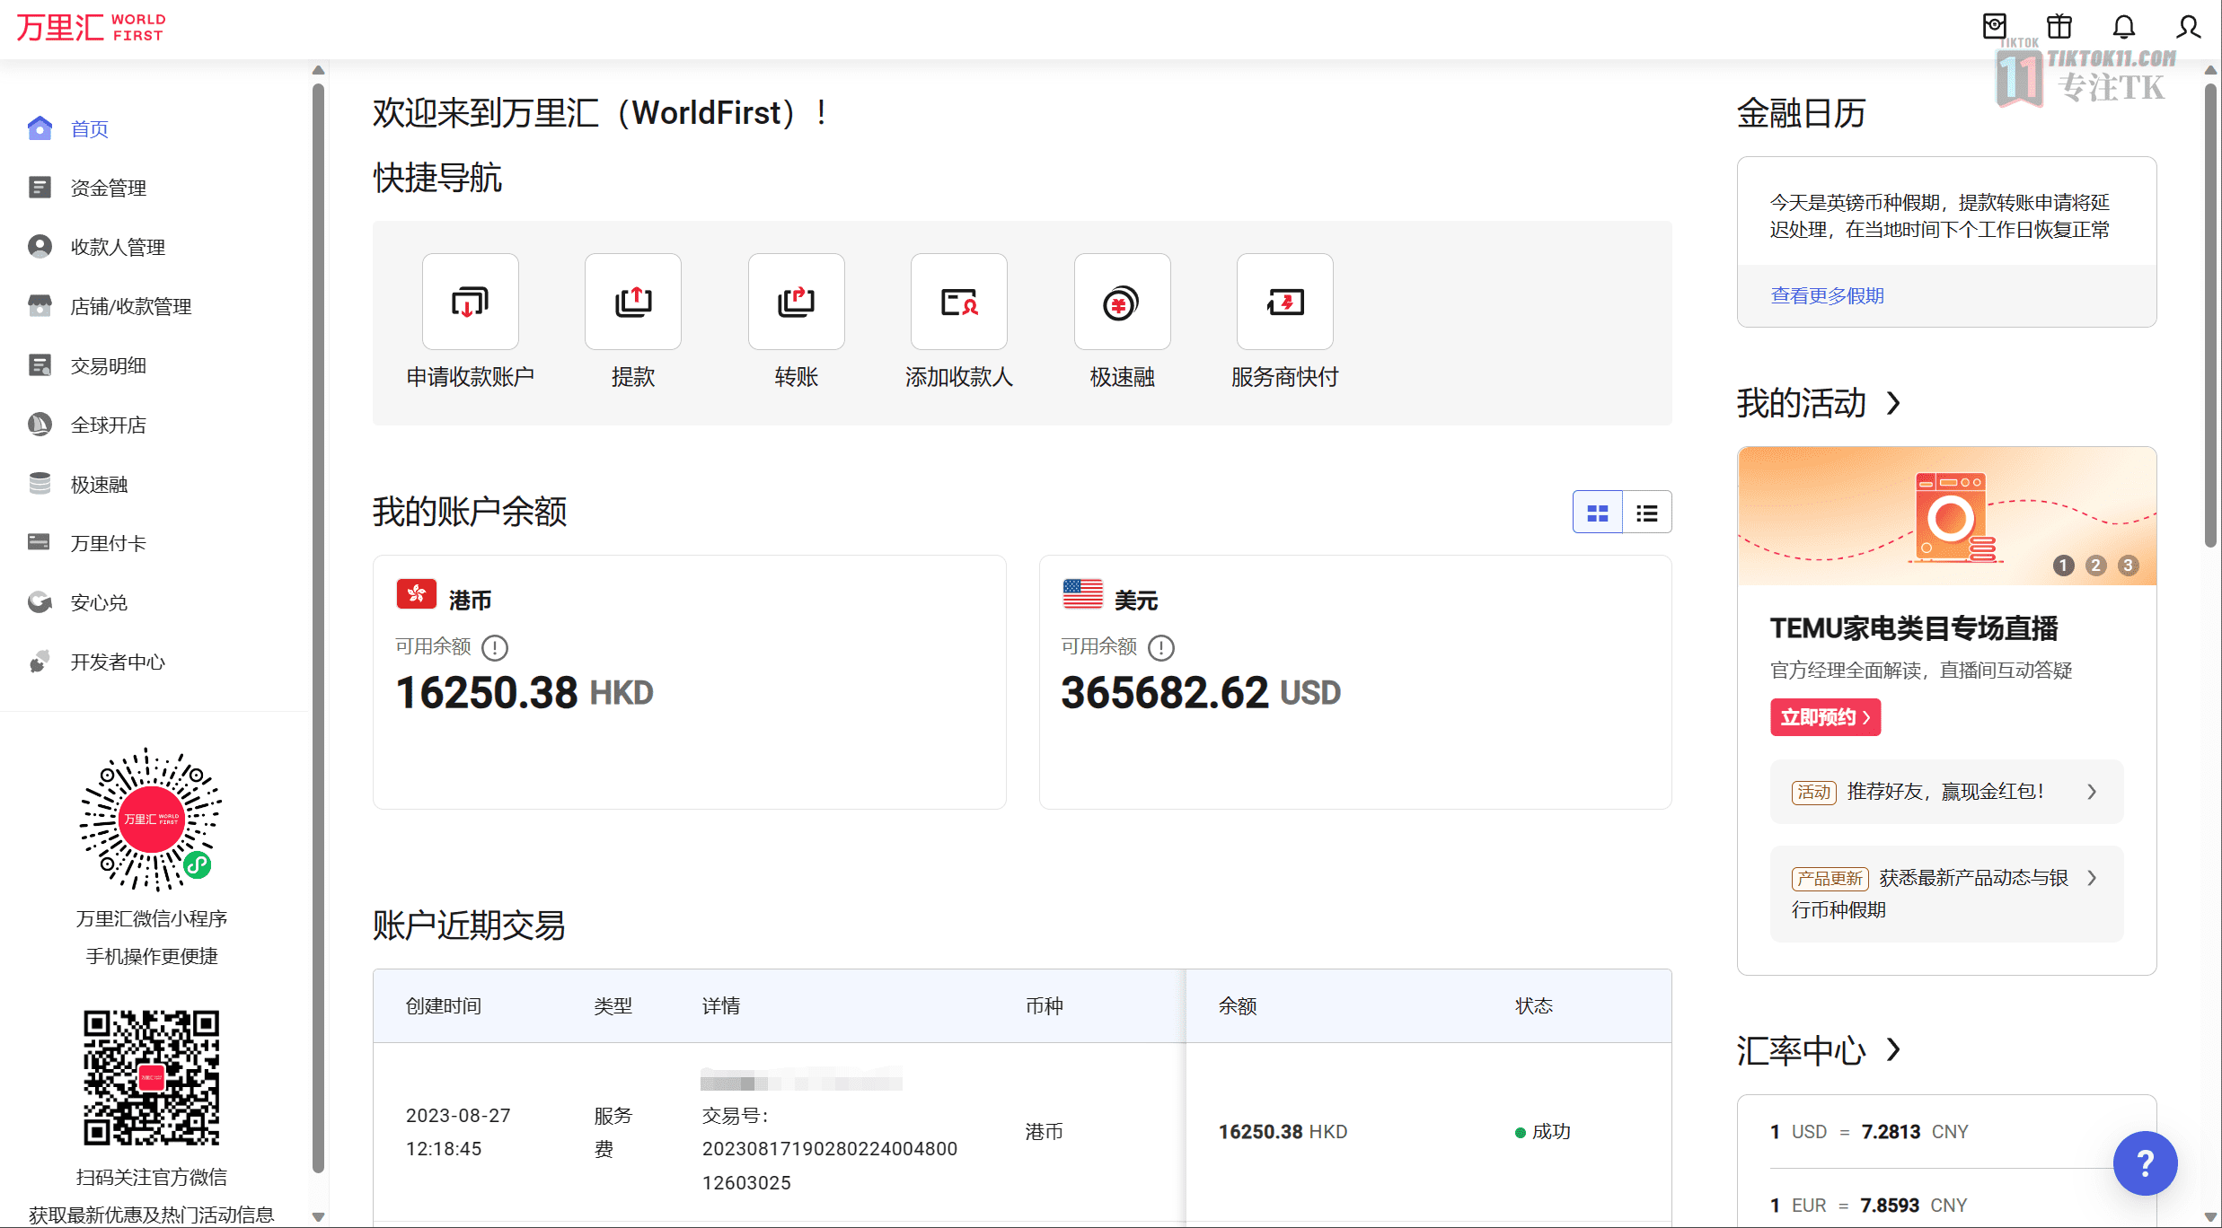2222x1228 pixels.
Task: Open the WorldFirst logo home link
Action: click(91, 27)
